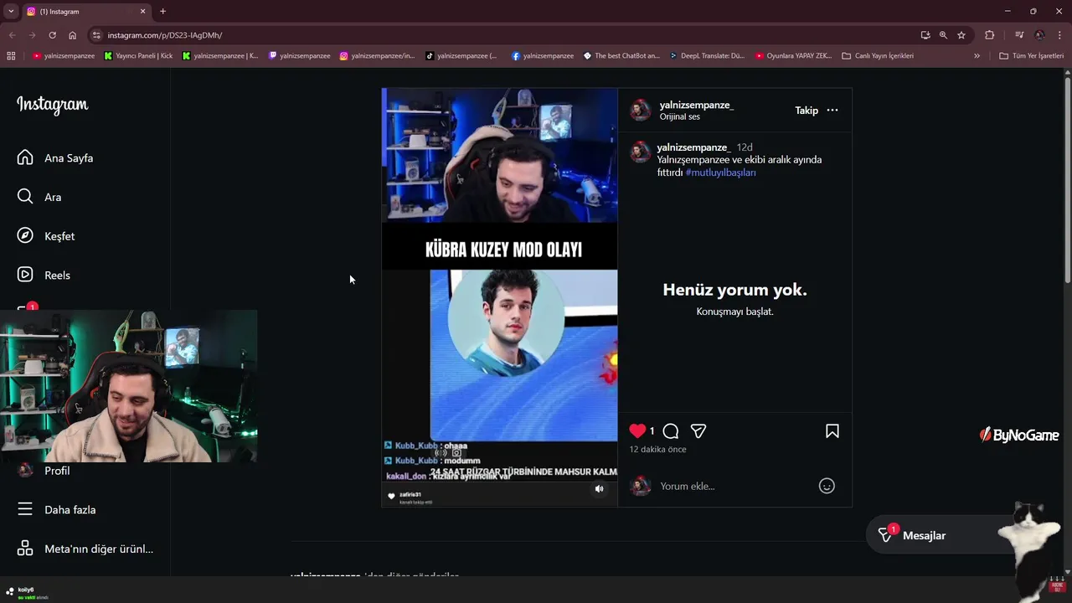Viewport: 1072px width, 603px height.
Task: Open Meta'nın diğer ürünleri menu
Action: (x=85, y=549)
